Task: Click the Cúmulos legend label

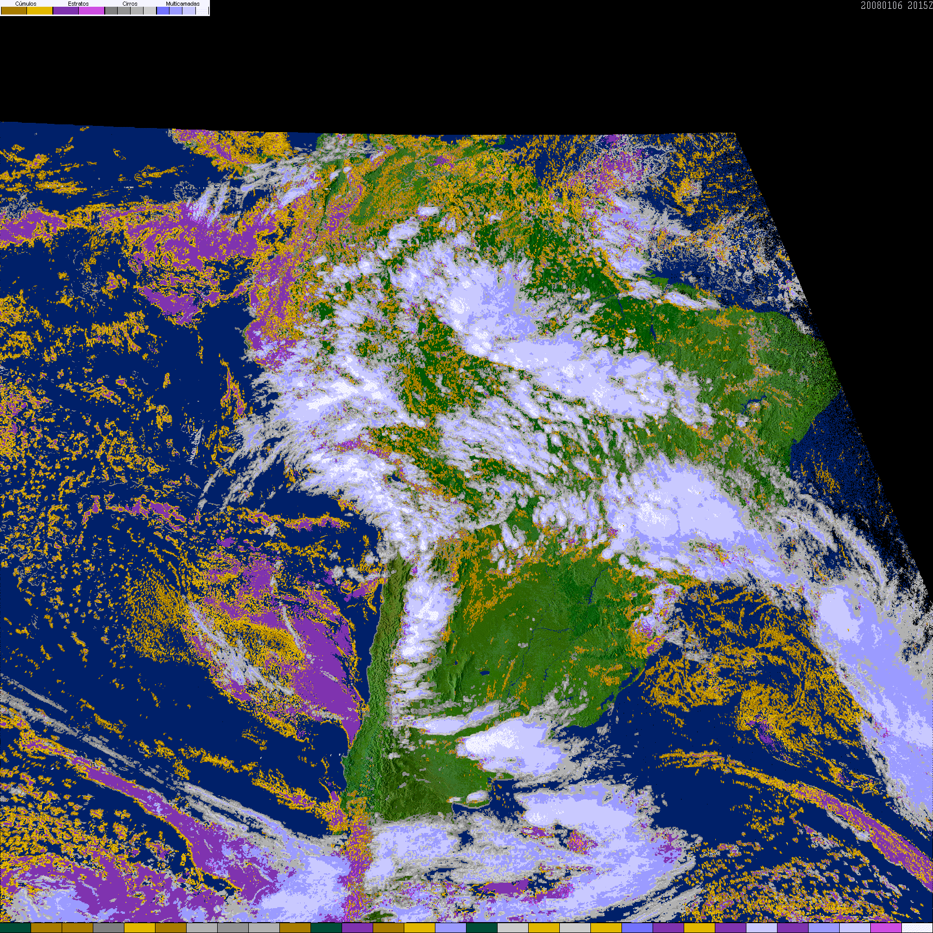Action: tap(26, 4)
